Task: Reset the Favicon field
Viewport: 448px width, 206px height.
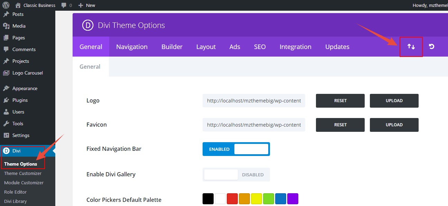Action: [340, 125]
